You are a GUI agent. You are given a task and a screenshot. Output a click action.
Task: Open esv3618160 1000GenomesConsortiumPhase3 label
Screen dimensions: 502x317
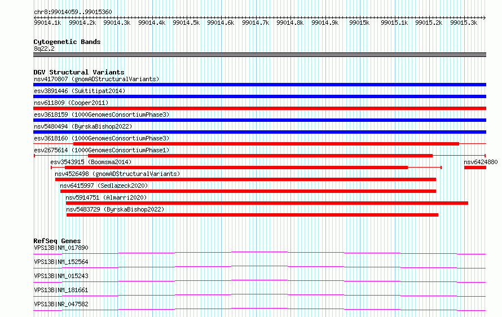[102, 138]
